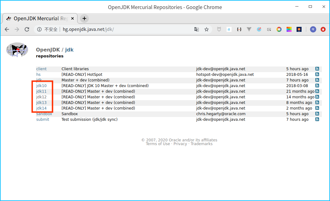Close the OpenJDK Mercurial tab
330x201 pixels.
coord(72,18)
